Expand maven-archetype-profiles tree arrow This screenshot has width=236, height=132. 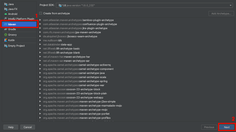click(x=40, y=118)
